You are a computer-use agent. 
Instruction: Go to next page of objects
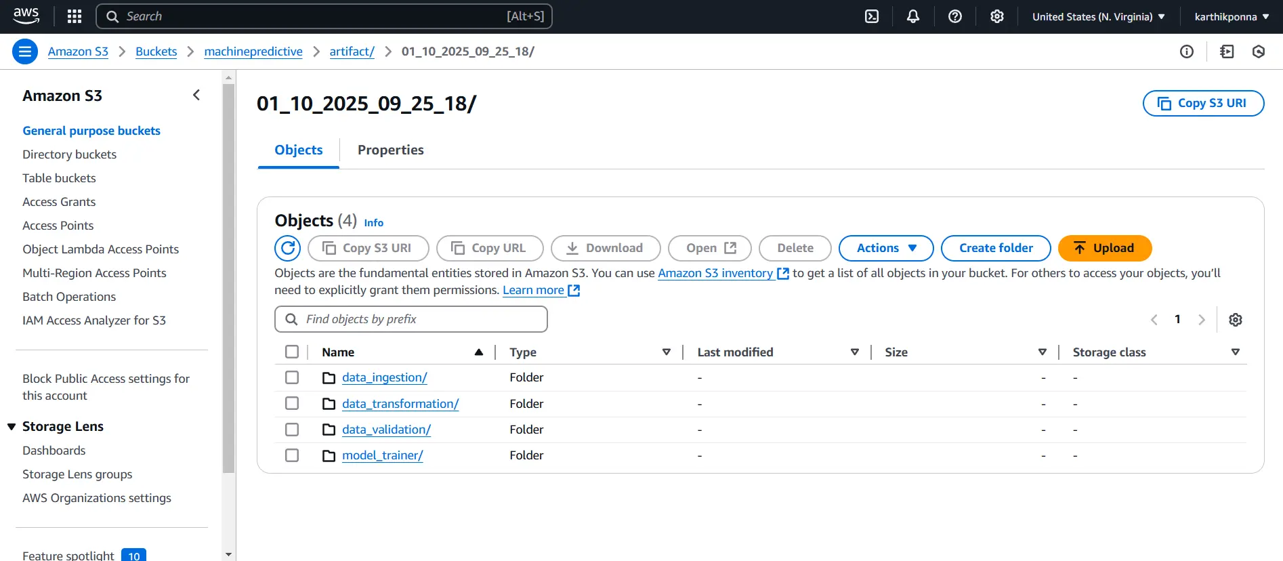click(x=1202, y=320)
